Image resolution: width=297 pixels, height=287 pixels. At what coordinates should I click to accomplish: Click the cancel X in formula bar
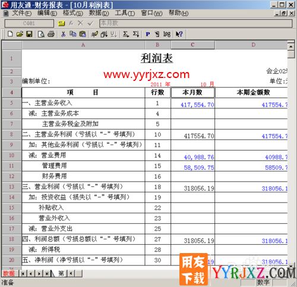point(80,23)
